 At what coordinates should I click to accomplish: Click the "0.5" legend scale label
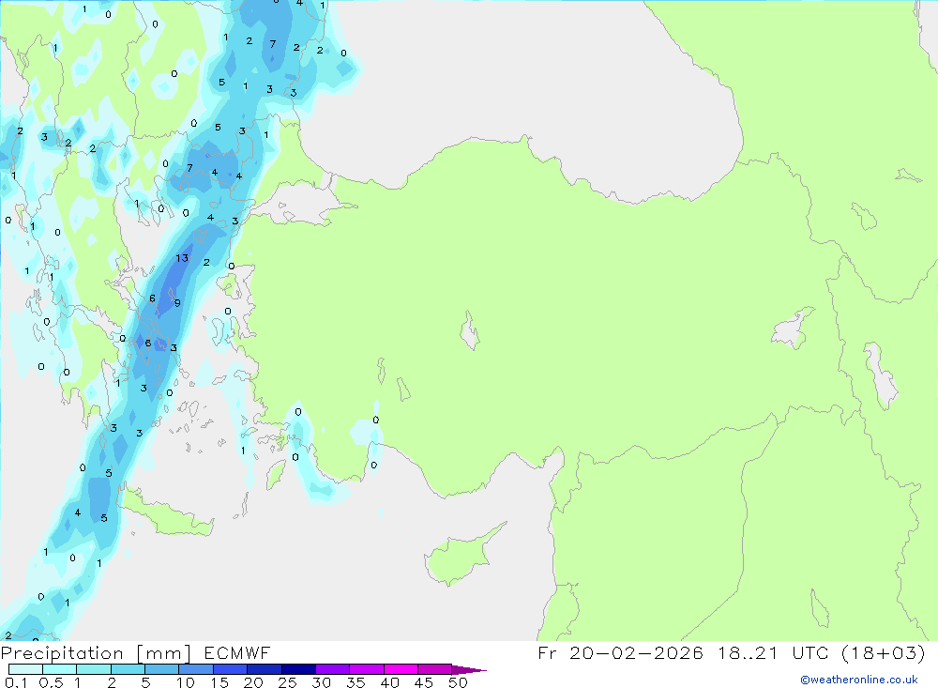pyautogui.click(x=51, y=682)
